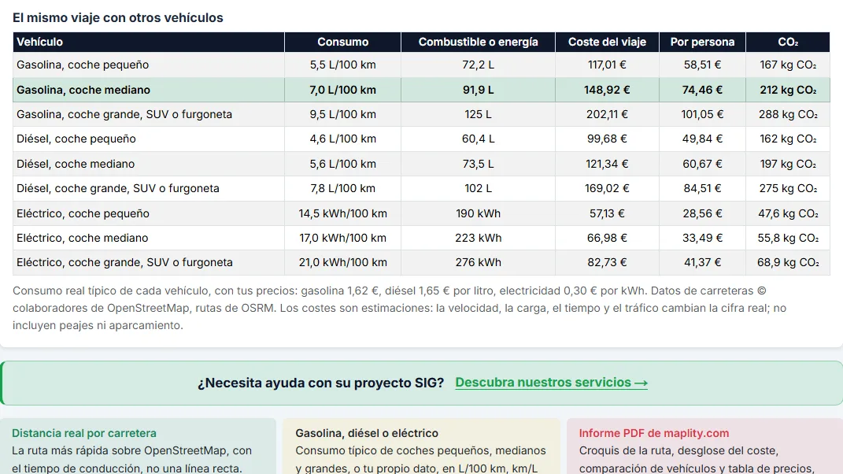The width and height of the screenshot is (843, 474).
Task: Click the 66,98 € trip cost cell
Action: (x=607, y=238)
